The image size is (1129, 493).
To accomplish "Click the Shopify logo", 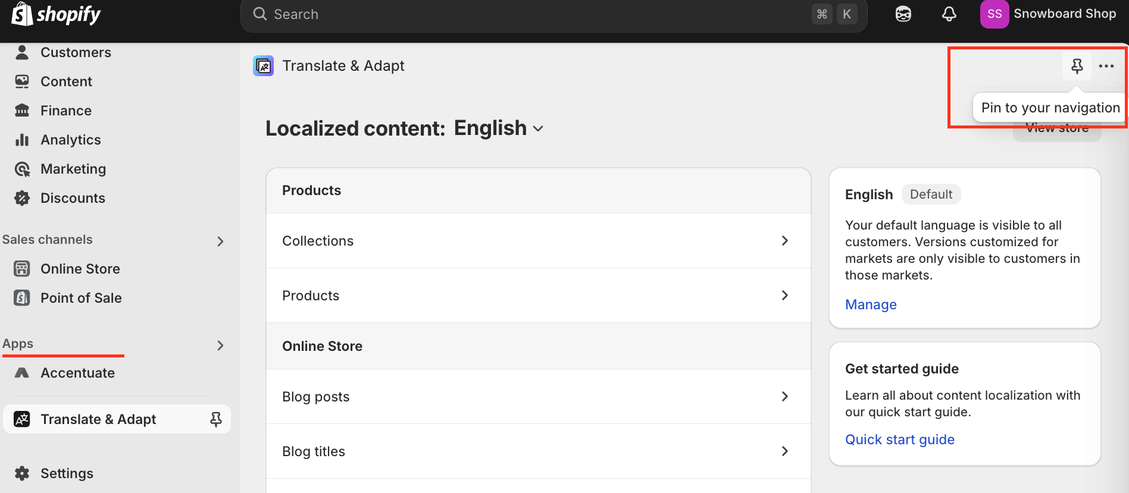I will click(57, 14).
